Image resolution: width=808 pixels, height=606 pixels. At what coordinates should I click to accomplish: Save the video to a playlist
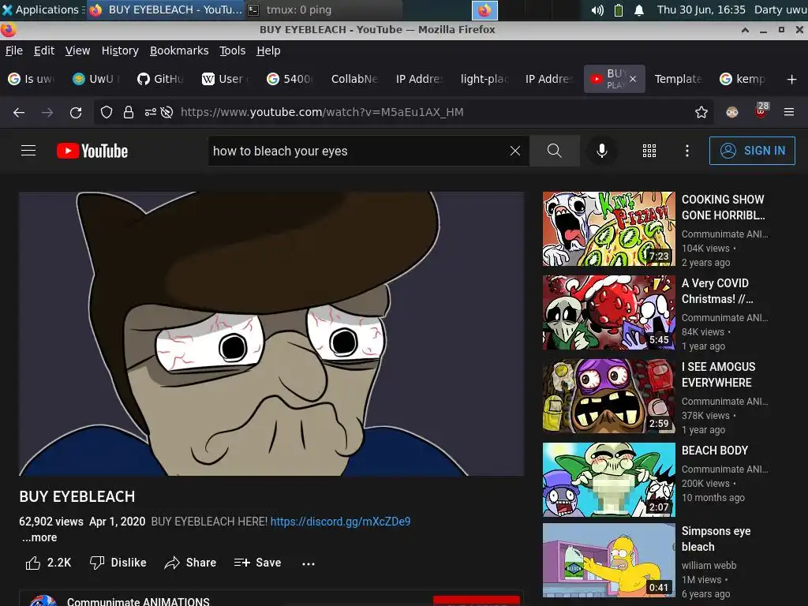coord(257,563)
